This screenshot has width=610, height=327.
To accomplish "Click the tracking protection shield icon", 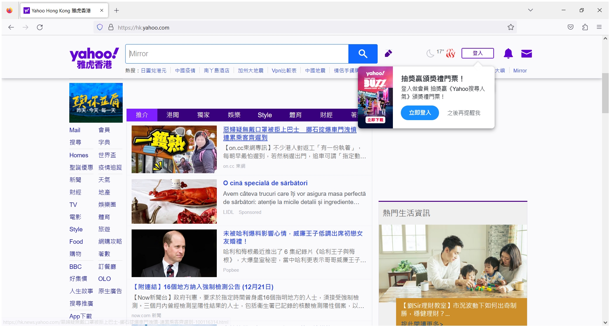I will click(x=99, y=27).
